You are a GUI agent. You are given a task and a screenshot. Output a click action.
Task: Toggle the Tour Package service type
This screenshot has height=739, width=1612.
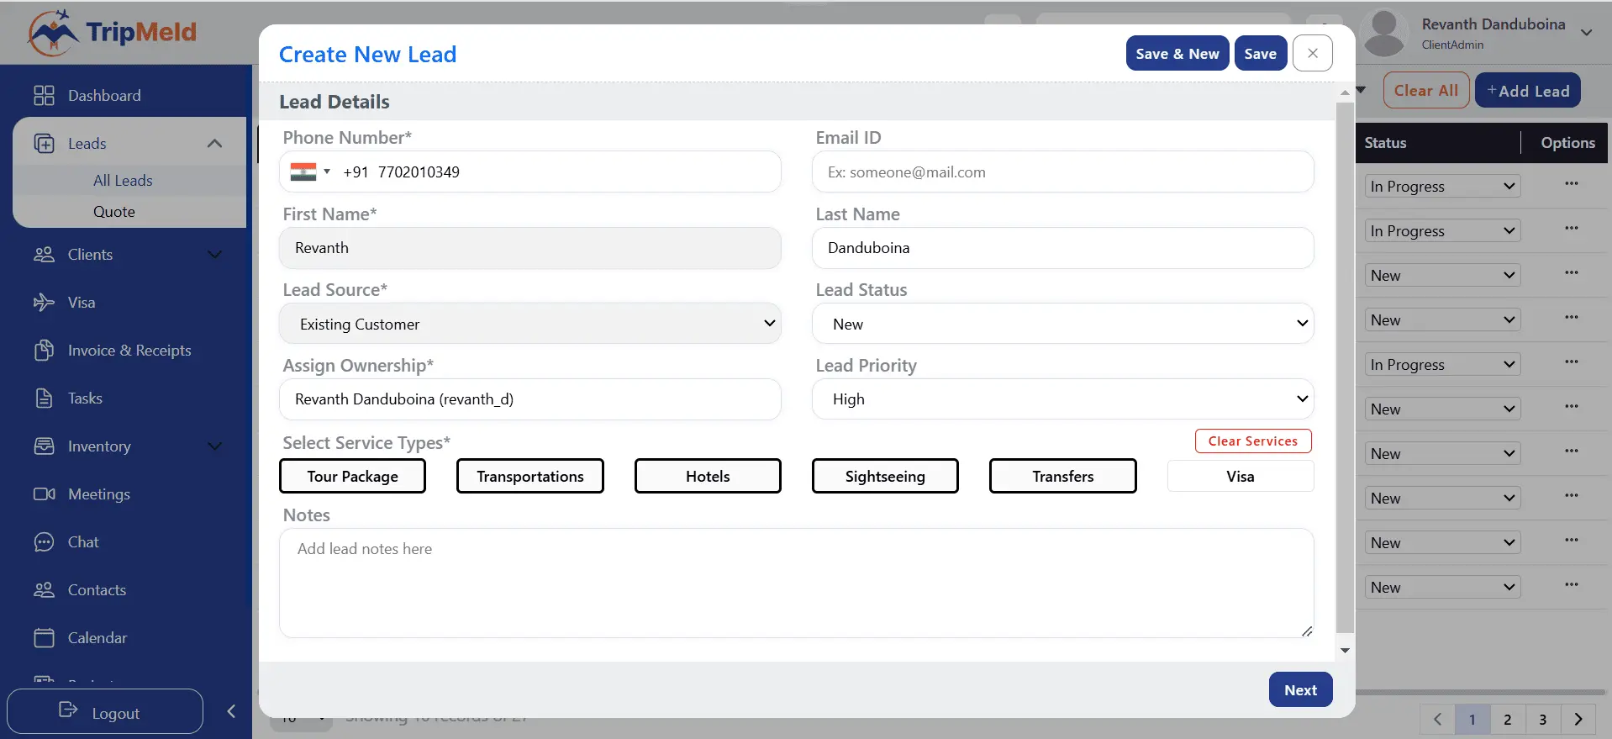point(352,476)
